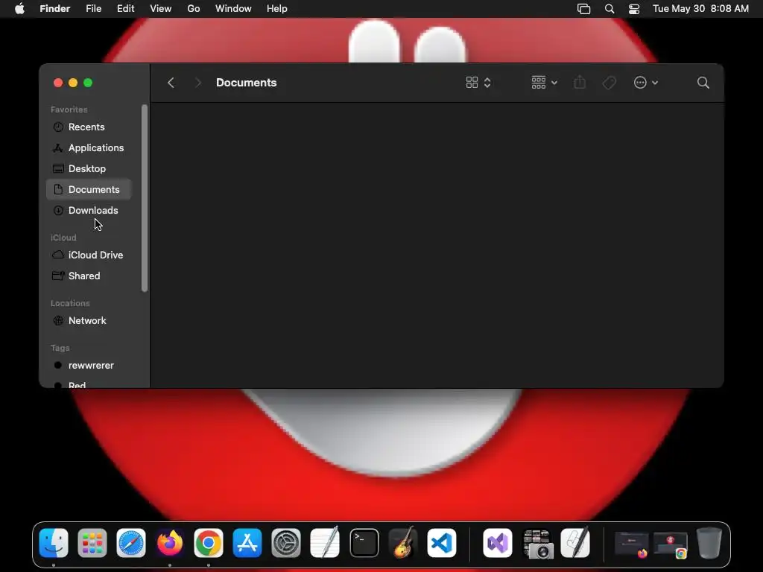Open Applications in the sidebar
This screenshot has width=763, height=572.
point(89,148)
